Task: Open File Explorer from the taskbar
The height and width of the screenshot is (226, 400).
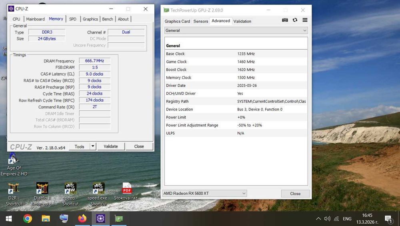Action: tap(46, 219)
